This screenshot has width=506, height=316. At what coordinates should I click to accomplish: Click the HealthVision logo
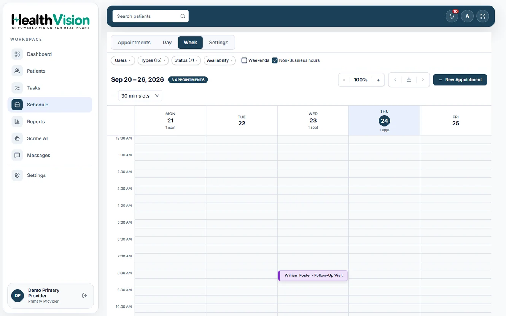coord(51,21)
